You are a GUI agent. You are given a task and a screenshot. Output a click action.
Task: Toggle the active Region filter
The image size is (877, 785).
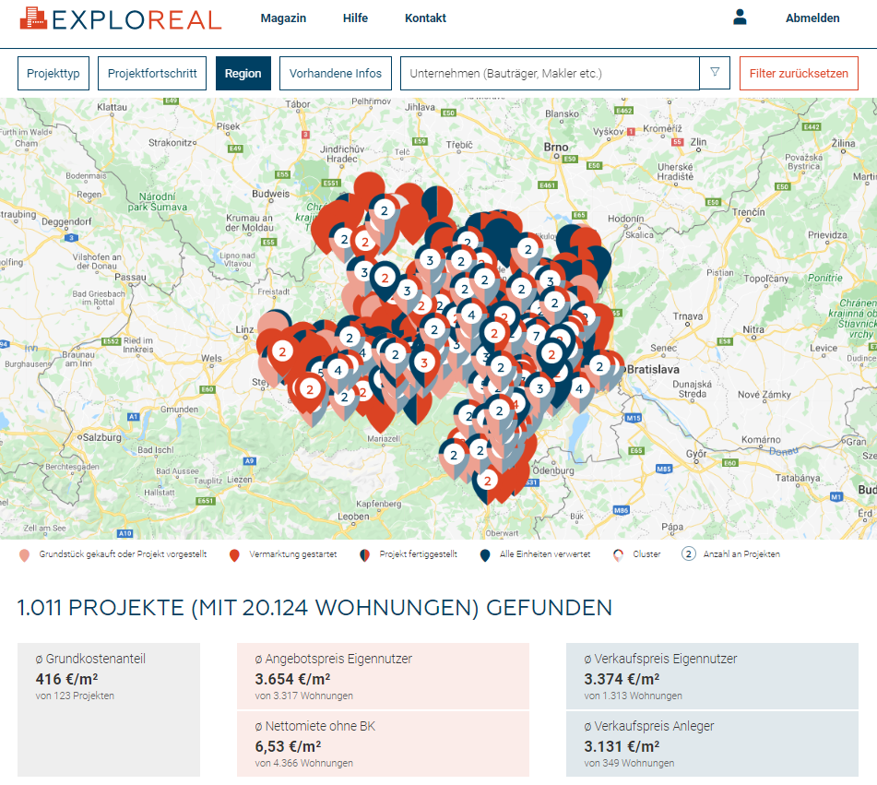(243, 74)
